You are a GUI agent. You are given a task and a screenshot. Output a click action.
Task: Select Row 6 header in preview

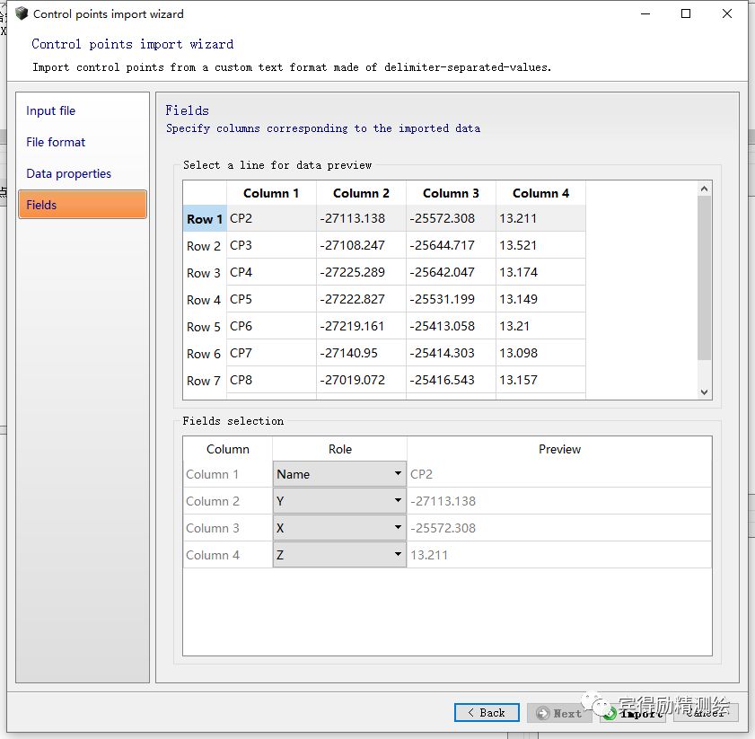click(x=205, y=354)
